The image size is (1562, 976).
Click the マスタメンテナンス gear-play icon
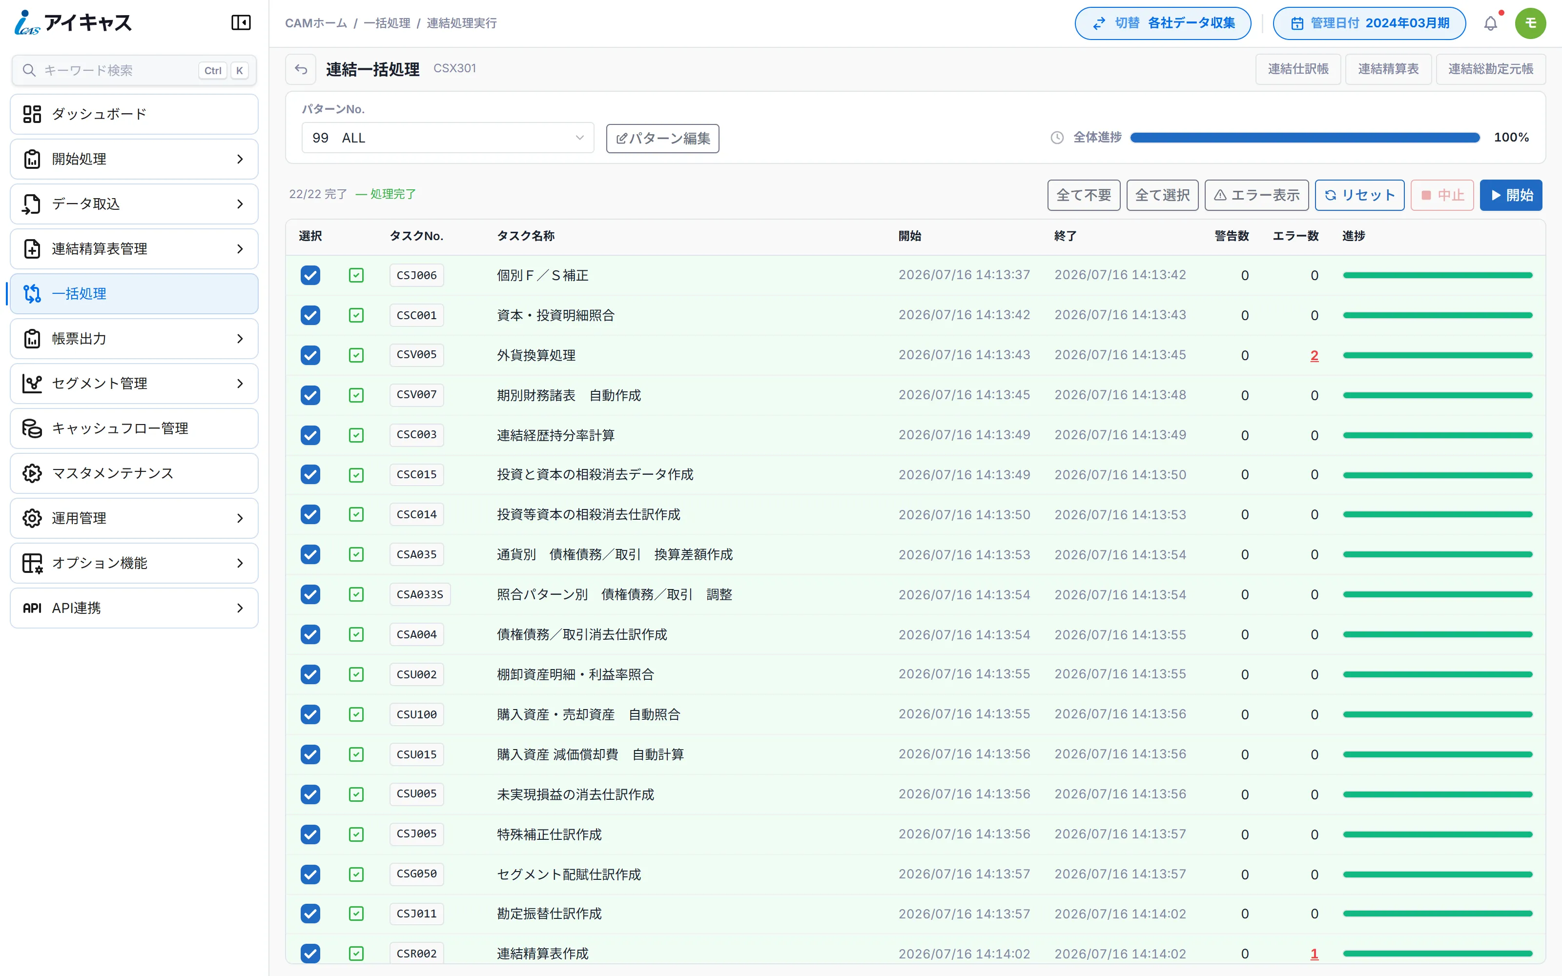(32, 473)
